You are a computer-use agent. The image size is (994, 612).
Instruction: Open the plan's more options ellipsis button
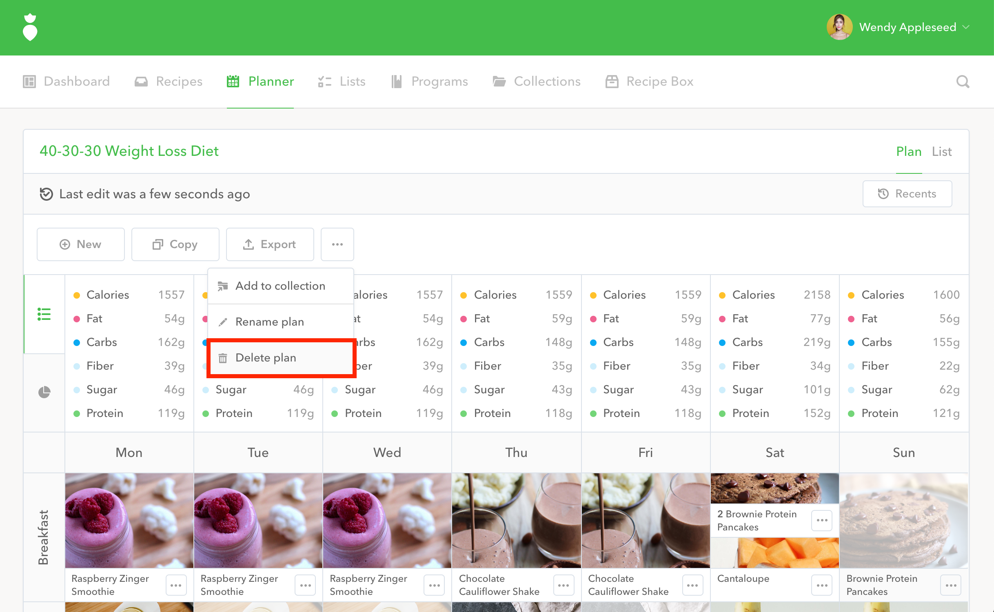click(337, 244)
